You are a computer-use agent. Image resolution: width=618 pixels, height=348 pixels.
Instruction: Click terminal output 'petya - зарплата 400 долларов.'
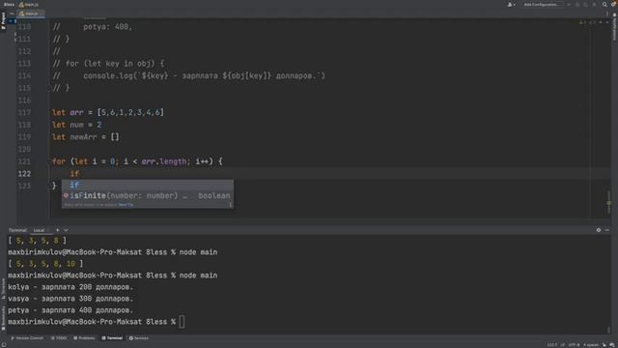[70, 310]
